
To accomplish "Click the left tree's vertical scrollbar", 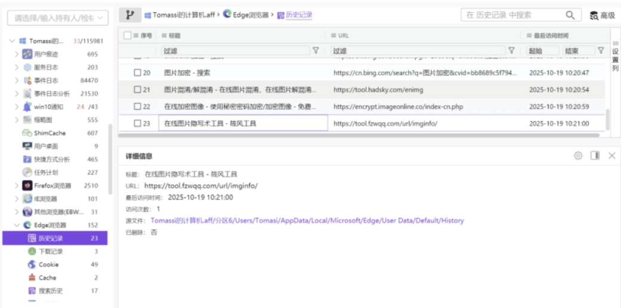I will coord(110,159).
